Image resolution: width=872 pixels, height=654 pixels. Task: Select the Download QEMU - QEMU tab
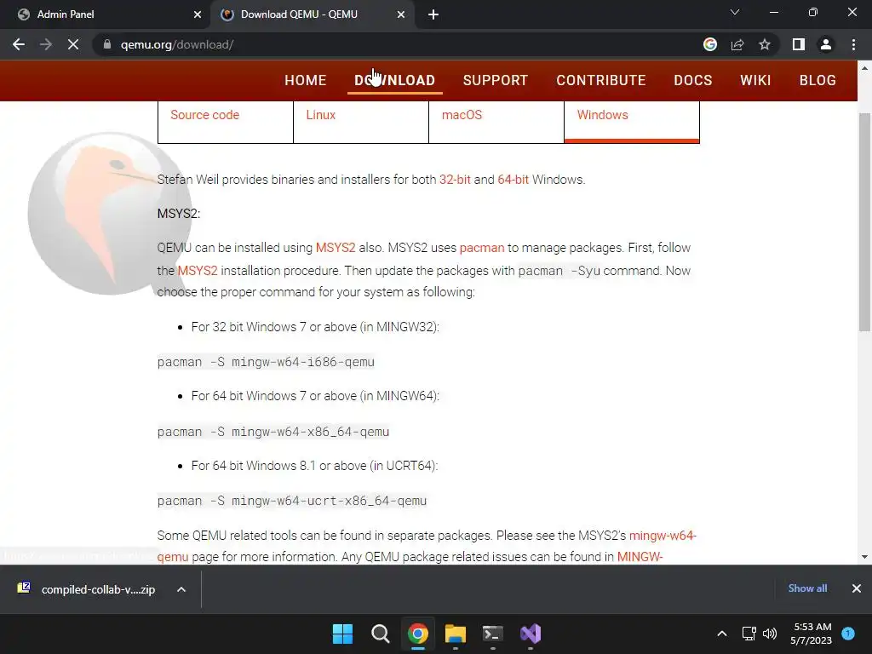313,14
